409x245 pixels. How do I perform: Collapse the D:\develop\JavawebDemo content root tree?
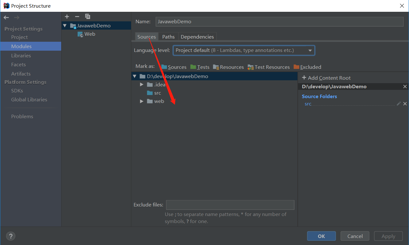pos(135,76)
